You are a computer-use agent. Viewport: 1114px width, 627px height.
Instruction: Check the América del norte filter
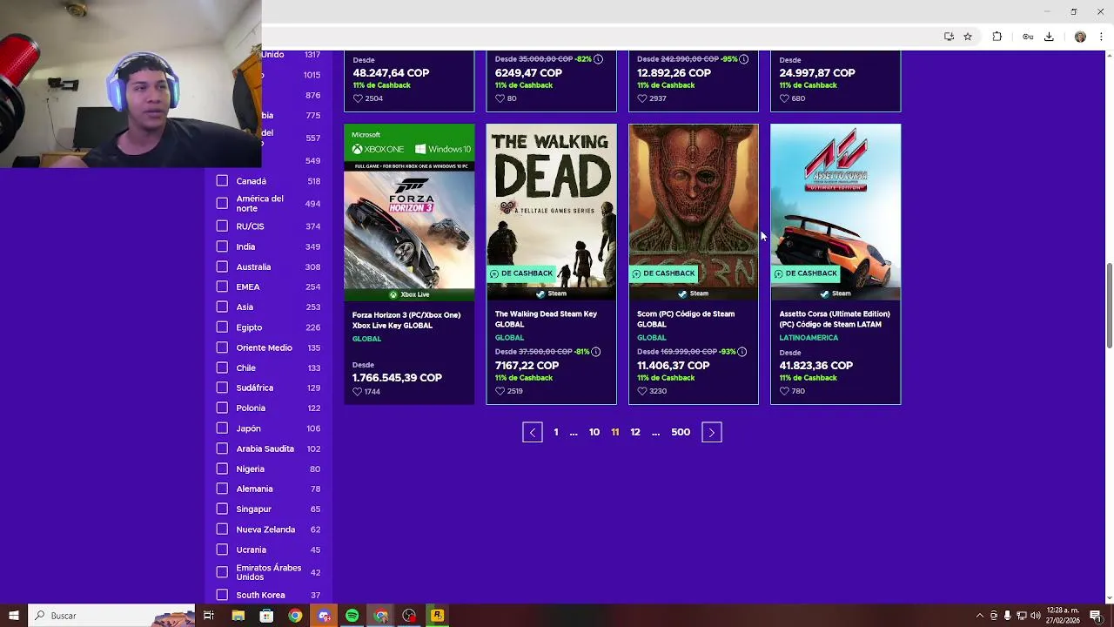click(222, 203)
